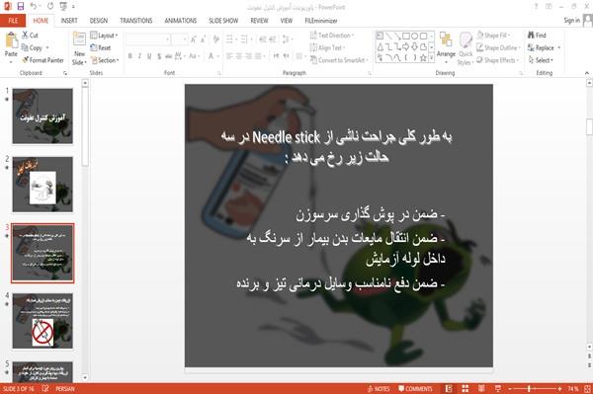The width and height of the screenshot is (593, 394).
Task: Open the FILE tab
Action: point(13,21)
